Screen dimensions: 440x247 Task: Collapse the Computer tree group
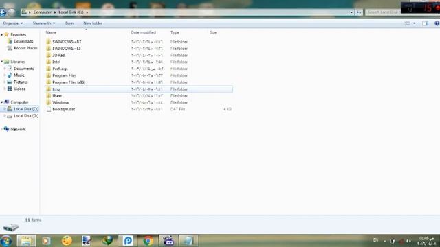tap(2, 102)
